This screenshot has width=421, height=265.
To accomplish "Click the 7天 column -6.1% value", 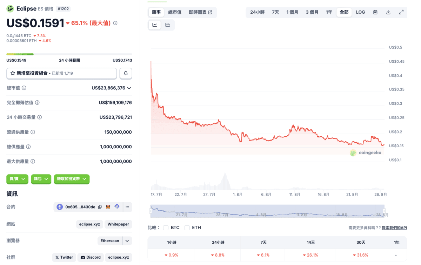I will [263, 255].
